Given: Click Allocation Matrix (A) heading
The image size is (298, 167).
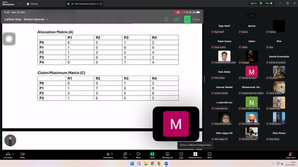Looking at the screenshot, I should point(55,32).
